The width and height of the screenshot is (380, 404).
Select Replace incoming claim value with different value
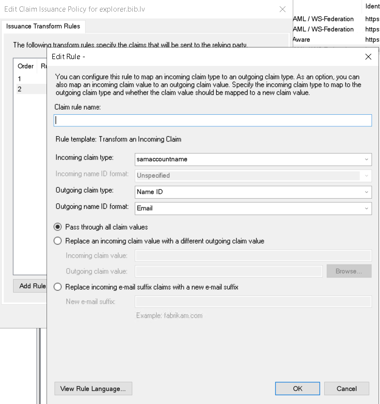[x=58, y=241]
